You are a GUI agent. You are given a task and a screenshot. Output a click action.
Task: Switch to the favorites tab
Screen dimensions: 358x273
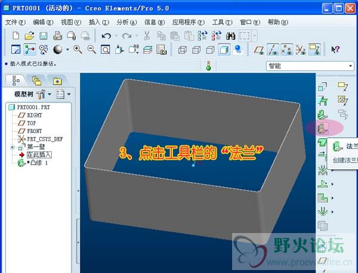(57, 80)
